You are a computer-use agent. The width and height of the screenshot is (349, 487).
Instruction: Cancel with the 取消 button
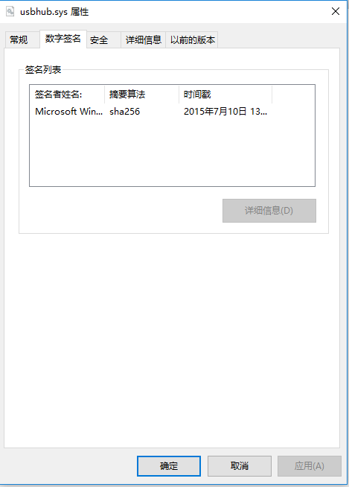click(x=240, y=466)
